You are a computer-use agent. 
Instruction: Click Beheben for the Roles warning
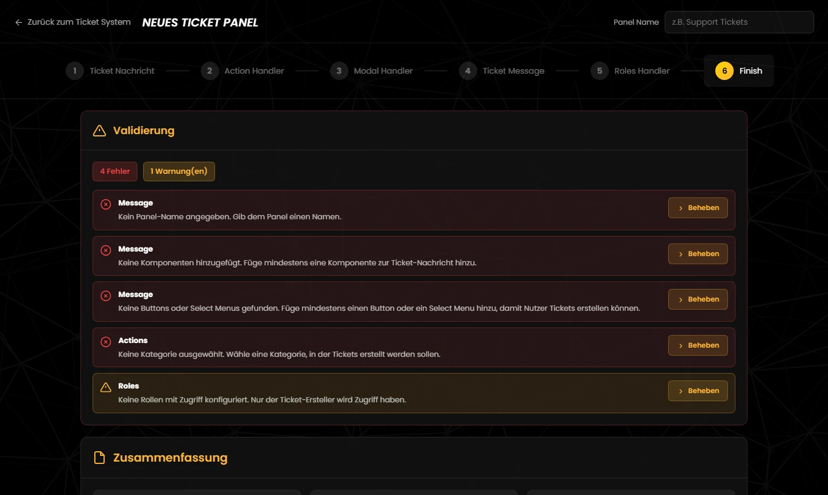point(698,391)
